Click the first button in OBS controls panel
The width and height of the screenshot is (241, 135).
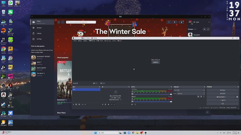[222, 90]
